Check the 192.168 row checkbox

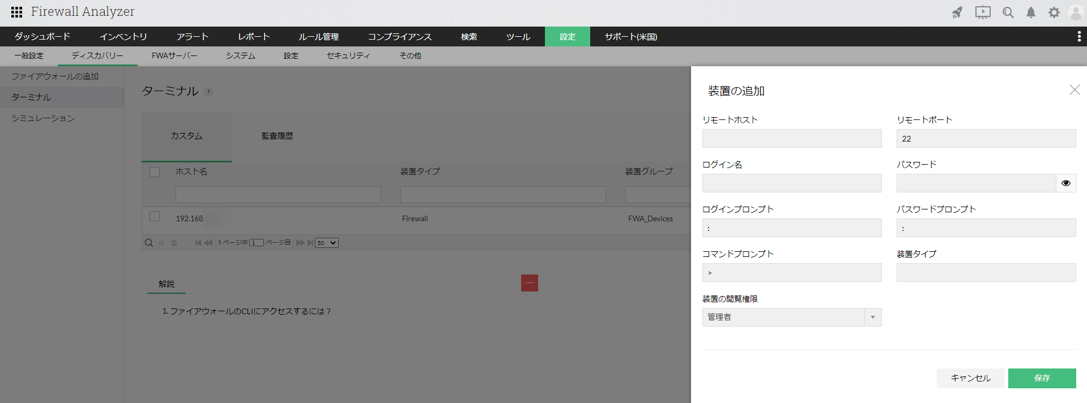click(155, 217)
